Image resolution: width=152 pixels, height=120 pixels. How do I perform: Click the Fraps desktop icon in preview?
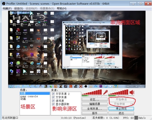point(18,38)
